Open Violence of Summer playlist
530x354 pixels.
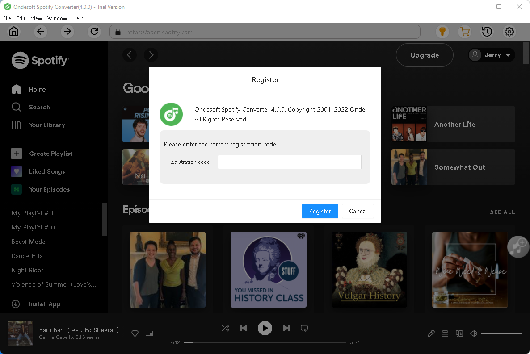point(54,284)
